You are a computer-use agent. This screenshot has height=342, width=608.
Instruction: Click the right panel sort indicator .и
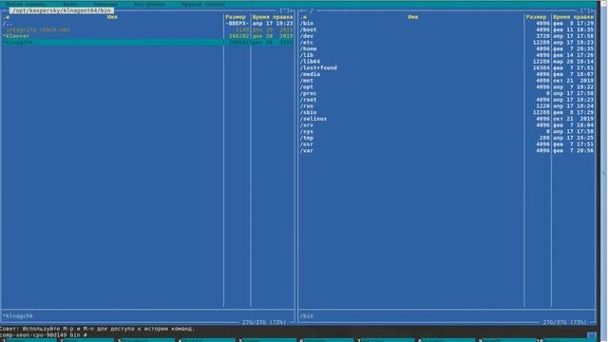303,17
